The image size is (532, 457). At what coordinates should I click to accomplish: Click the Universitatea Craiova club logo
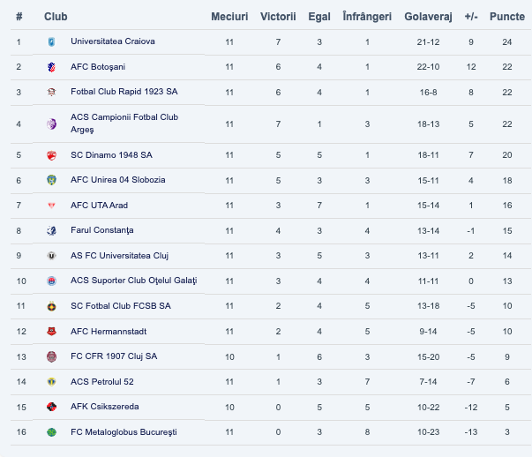[51, 42]
